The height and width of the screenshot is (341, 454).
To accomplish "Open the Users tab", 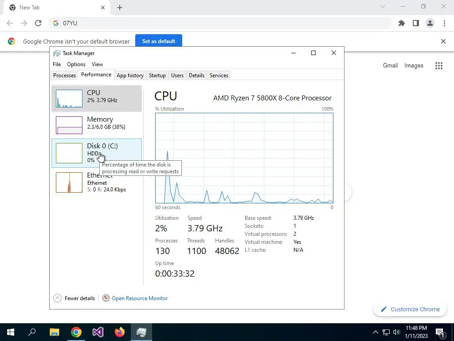I will pos(177,75).
